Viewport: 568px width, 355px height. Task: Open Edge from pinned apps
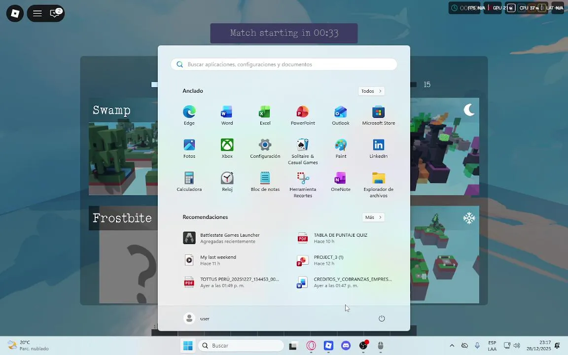[x=189, y=115]
